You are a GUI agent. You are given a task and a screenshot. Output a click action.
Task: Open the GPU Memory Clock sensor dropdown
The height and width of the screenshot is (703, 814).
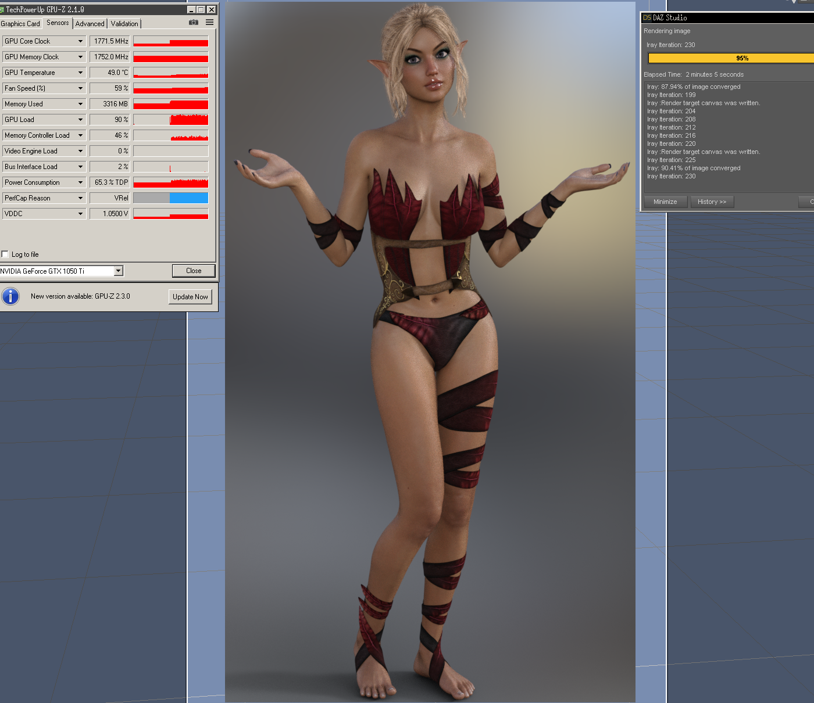click(80, 57)
